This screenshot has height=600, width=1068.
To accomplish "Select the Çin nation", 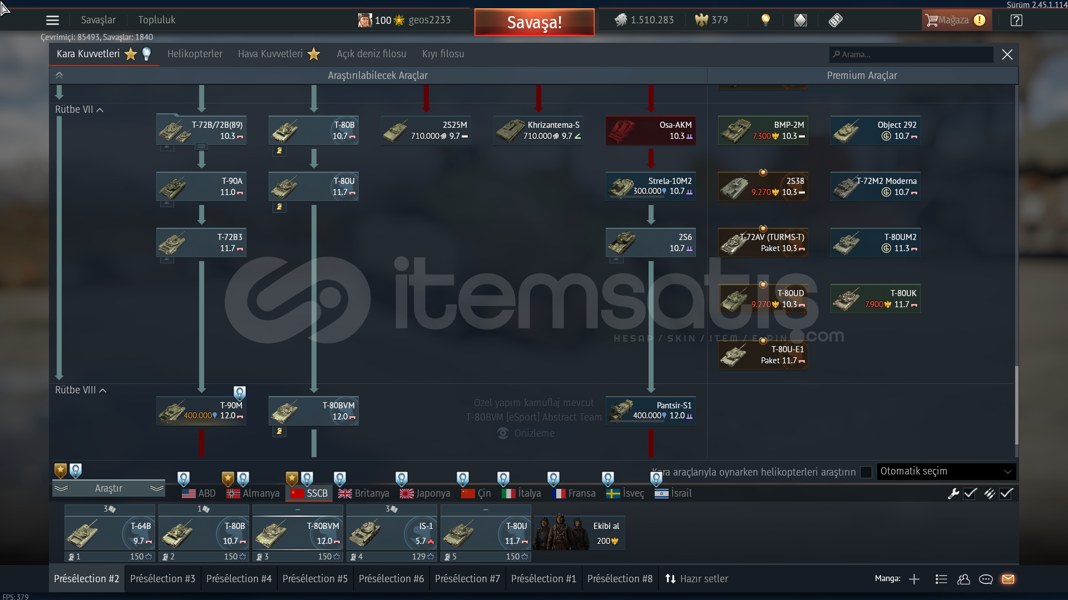I will pos(476,493).
